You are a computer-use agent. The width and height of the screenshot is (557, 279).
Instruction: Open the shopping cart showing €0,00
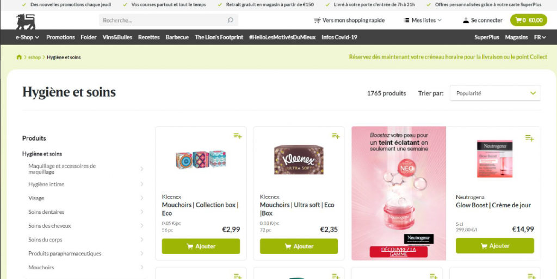pyautogui.click(x=529, y=20)
